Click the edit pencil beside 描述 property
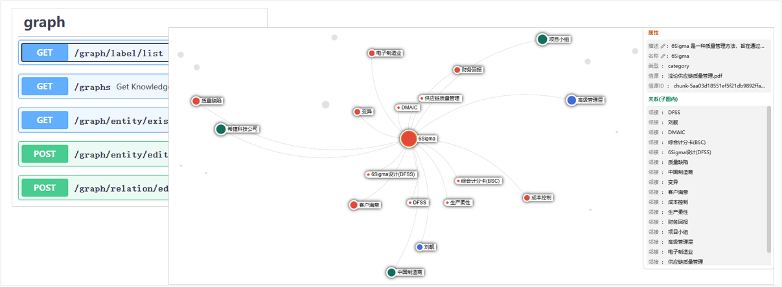 pyautogui.click(x=663, y=46)
